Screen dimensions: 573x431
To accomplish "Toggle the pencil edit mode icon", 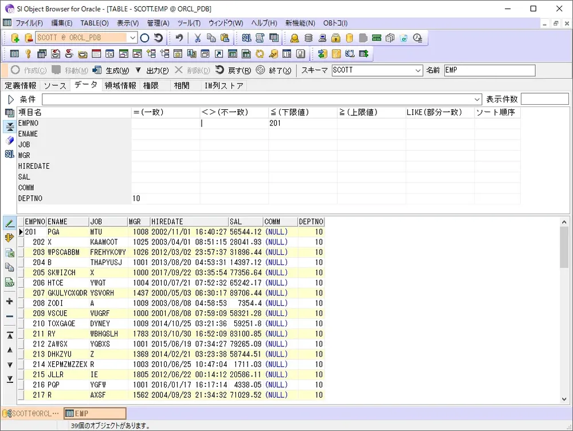I will (10, 223).
